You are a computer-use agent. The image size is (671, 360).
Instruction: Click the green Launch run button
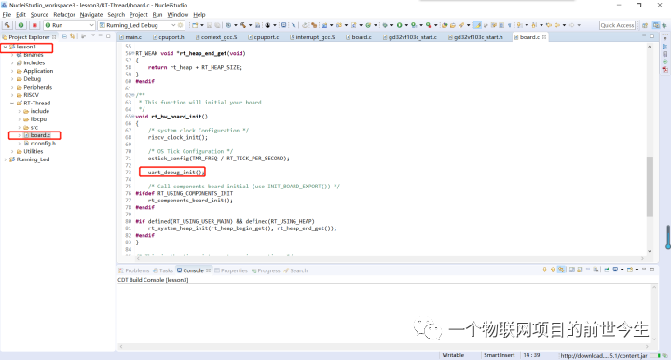[21, 25]
